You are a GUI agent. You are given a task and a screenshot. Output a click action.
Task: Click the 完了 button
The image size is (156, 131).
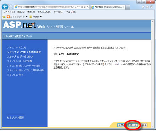144,125
